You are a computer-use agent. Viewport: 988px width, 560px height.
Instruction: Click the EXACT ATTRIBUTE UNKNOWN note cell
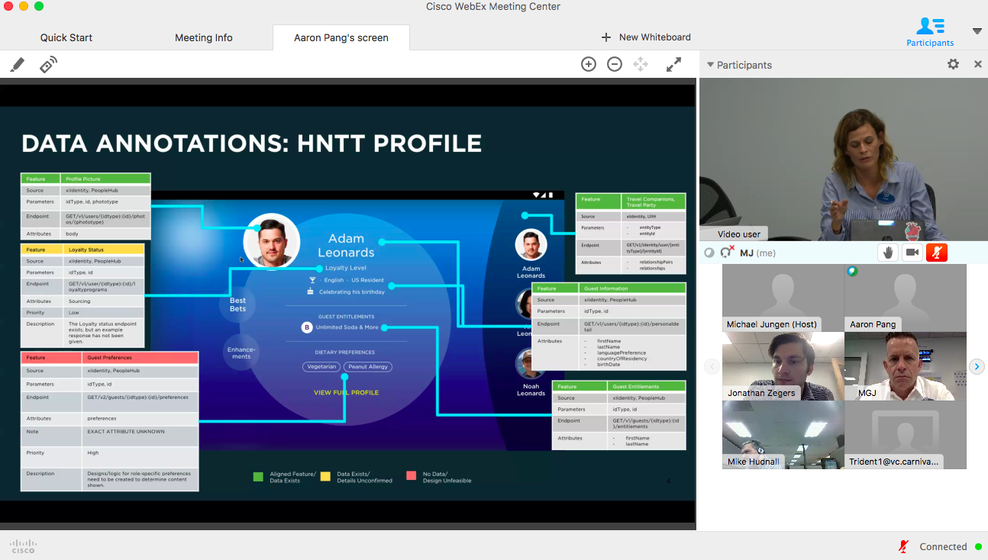point(141,436)
